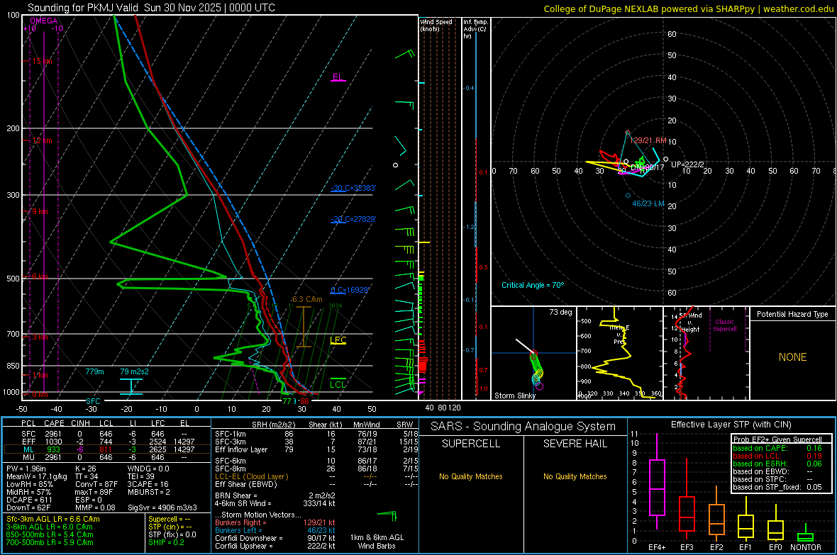The height and width of the screenshot is (555, 837).
Task: Click the 'EF2' box plot axis label
Action: 716,547
